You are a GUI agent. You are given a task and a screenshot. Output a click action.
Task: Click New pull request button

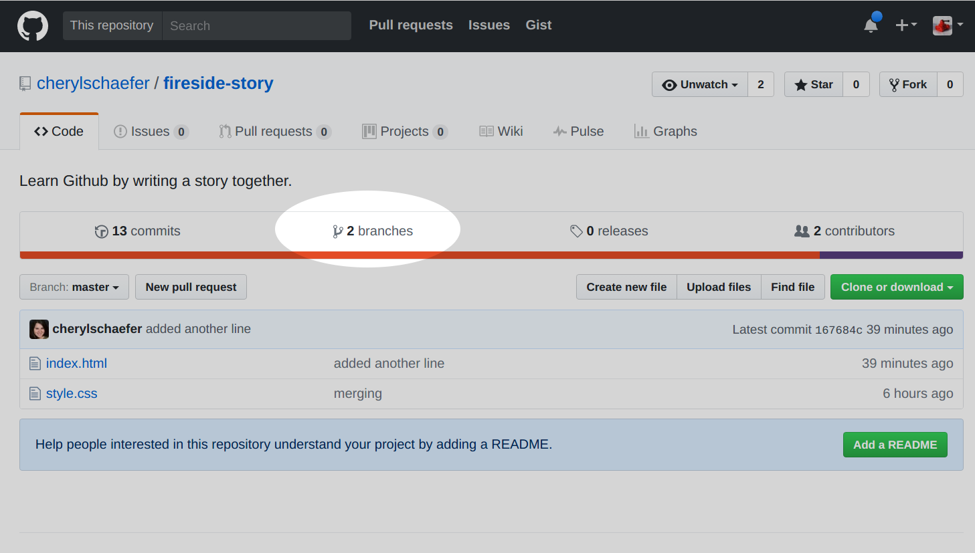coord(191,287)
